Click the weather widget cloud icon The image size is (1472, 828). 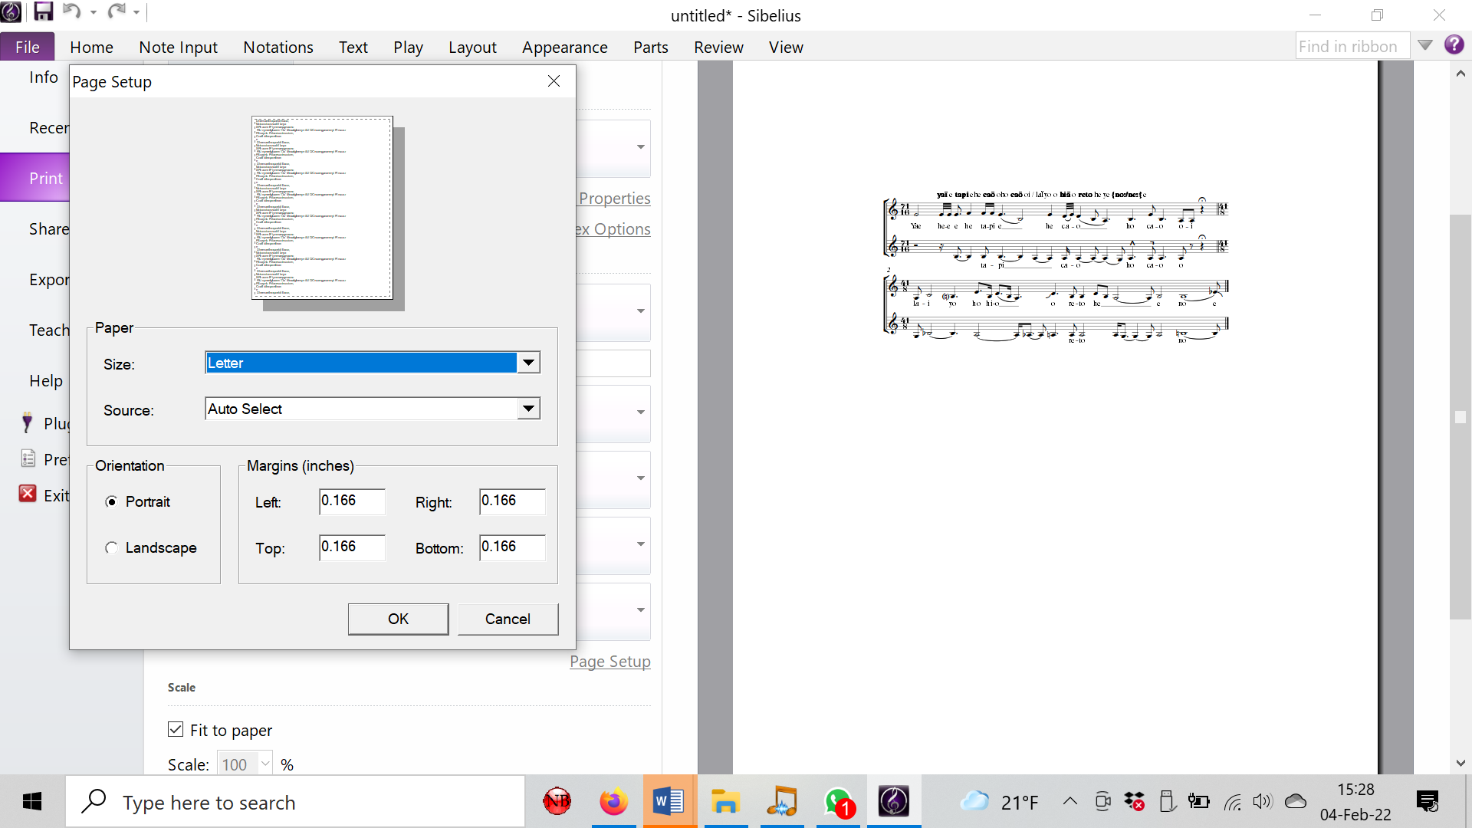coord(975,801)
